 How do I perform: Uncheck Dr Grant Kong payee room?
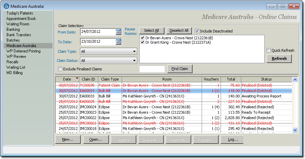pos(143,43)
